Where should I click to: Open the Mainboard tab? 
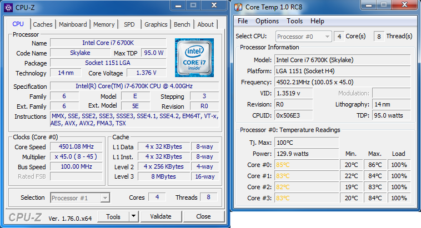73,24
